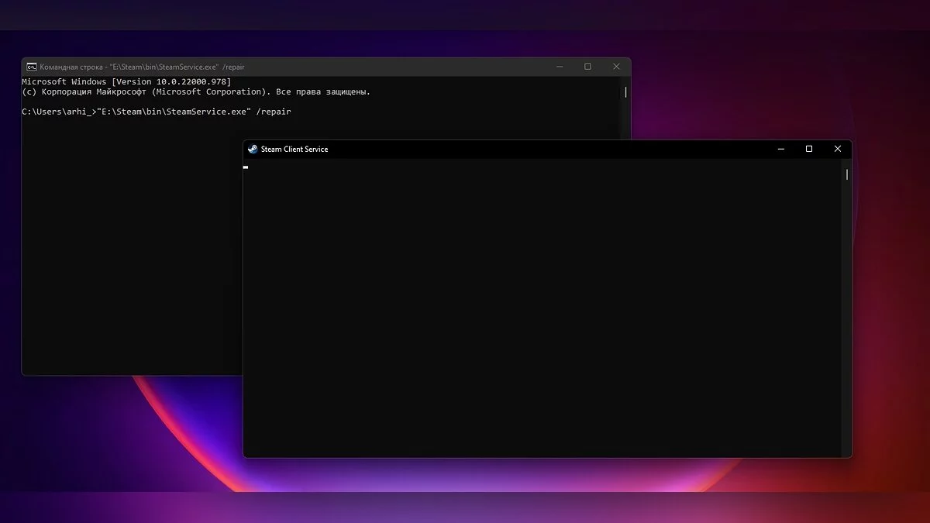Maximize the Командная строка window
The width and height of the screenshot is (930, 523).
(x=587, y=67)
